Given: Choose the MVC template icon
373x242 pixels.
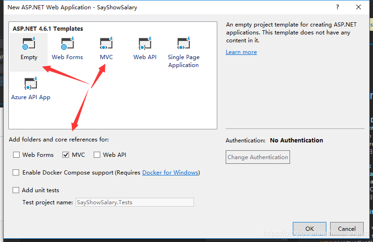Looking at the screenshot, I should [x=106, y=44].
